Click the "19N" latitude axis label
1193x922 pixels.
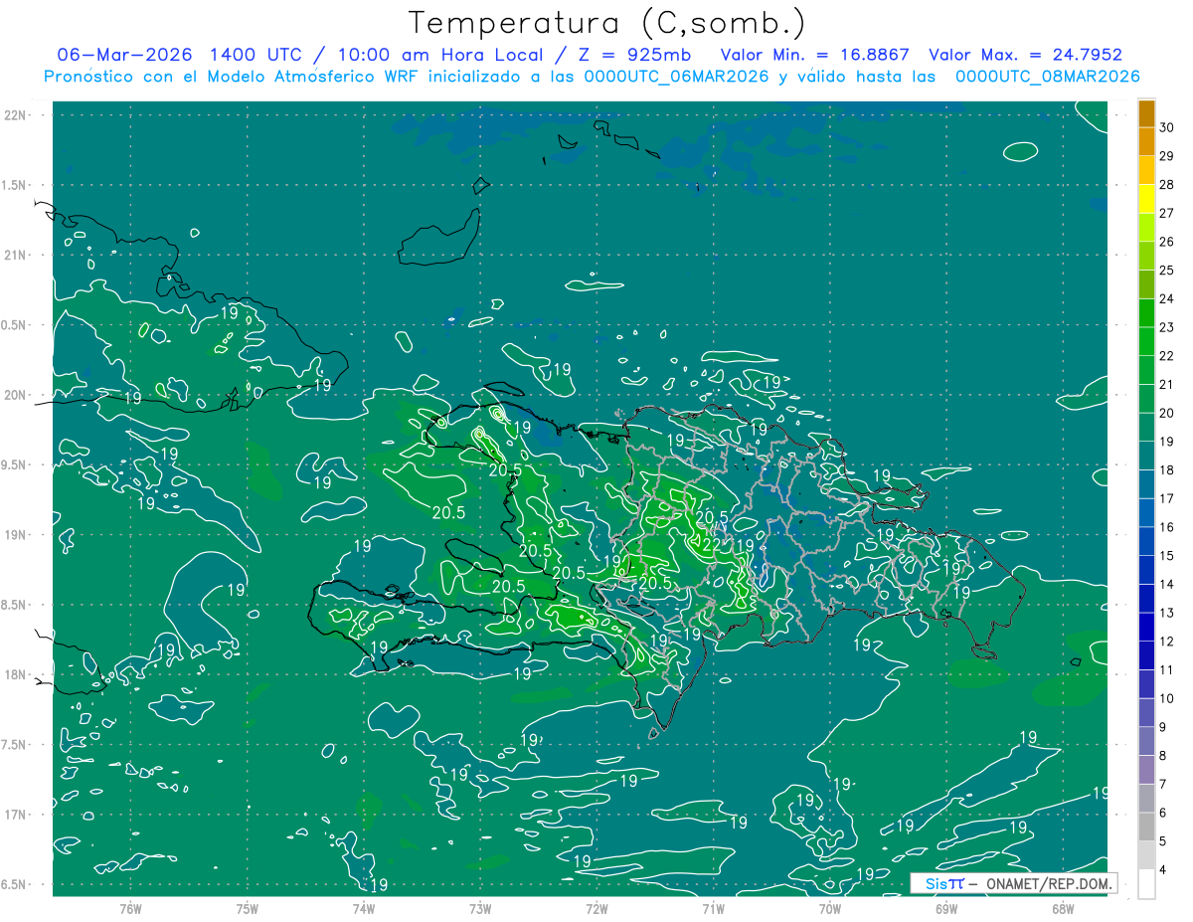pos(17,535)
